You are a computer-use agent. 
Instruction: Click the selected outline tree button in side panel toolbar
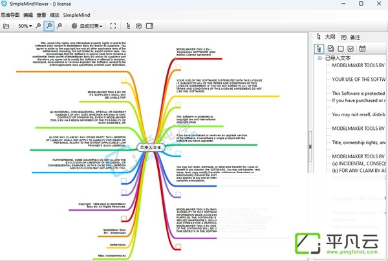pos(319,48)
